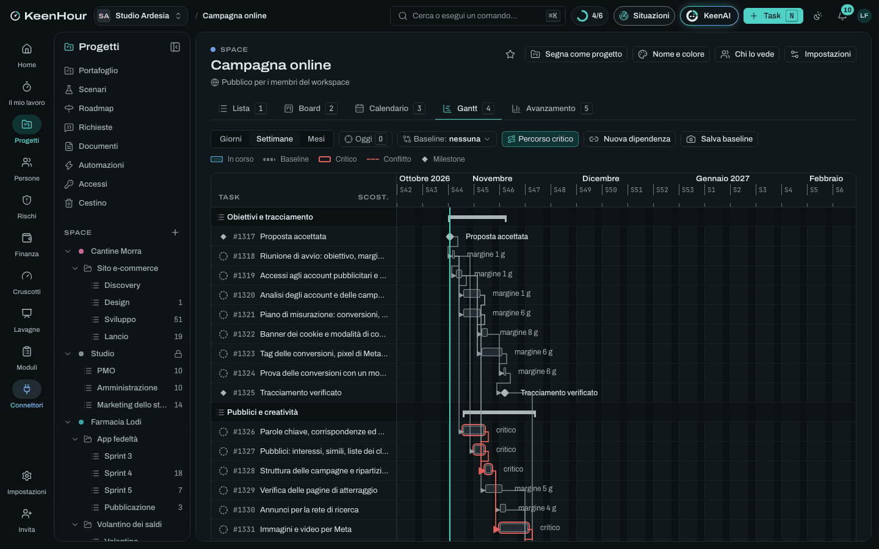Toggle the theme icon in top bar
Screen dimensions: 879x549
(x=818, y=16)
